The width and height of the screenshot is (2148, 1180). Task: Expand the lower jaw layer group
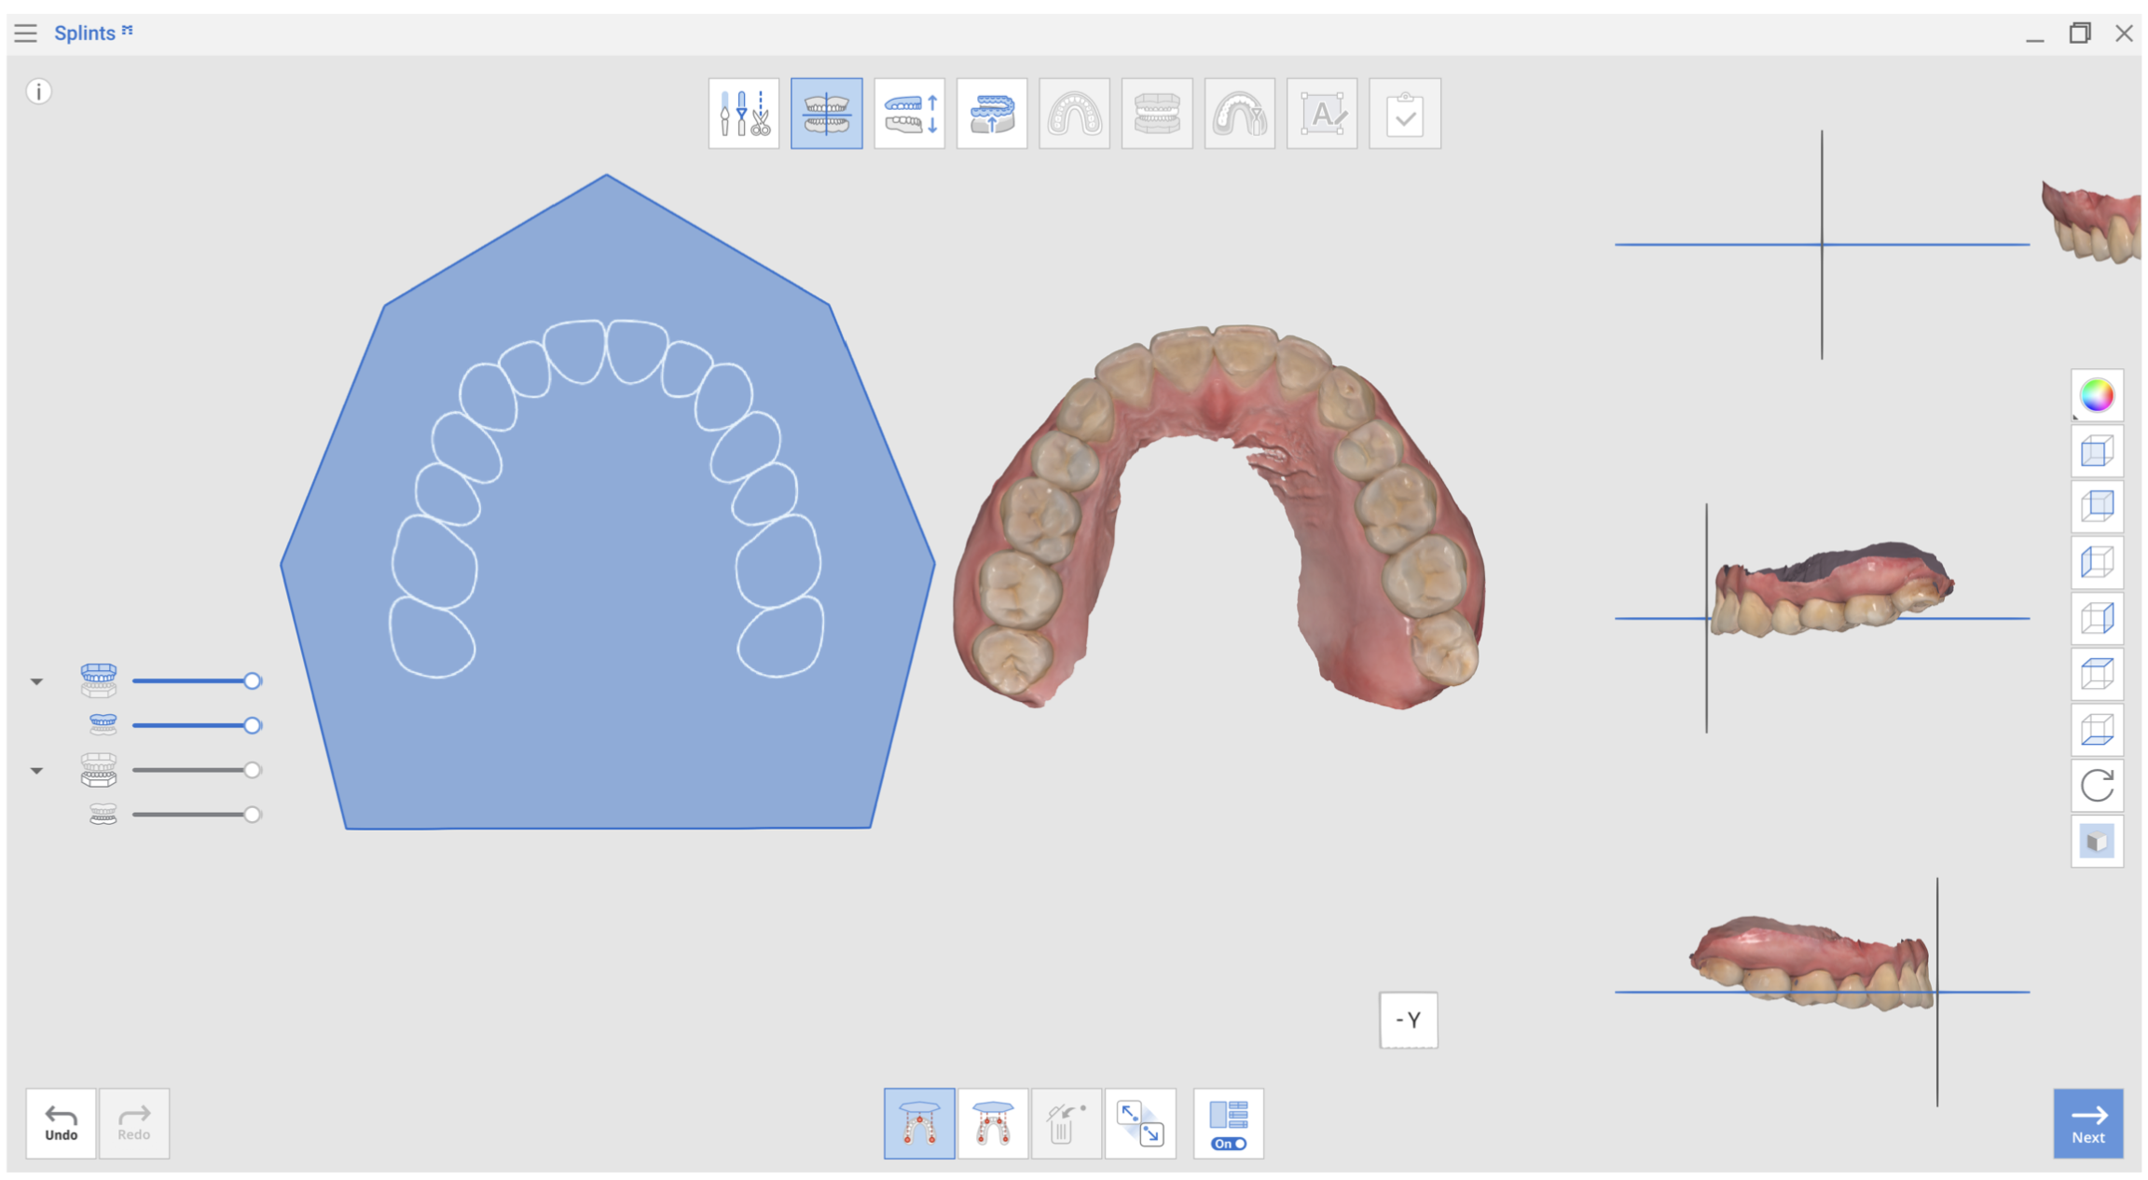coord(37,770)
